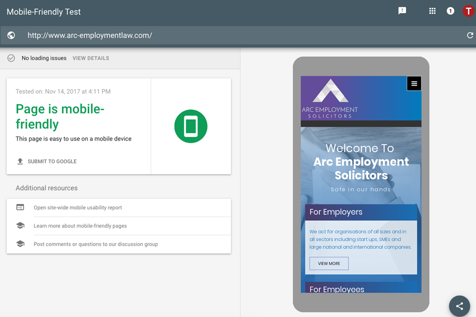Click VIEW MORE in For Employers card
Viewport: 476px width, 317px height.
[329, 263]
